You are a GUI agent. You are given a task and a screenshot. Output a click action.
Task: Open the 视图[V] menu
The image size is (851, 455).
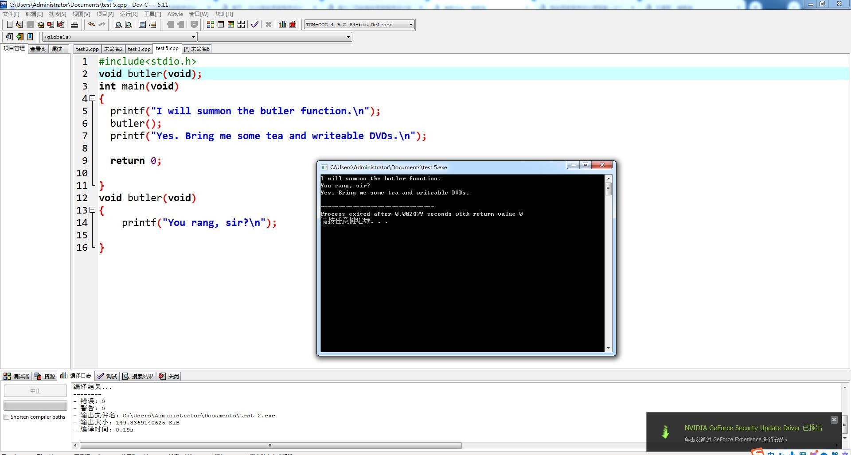coord(81,14)
